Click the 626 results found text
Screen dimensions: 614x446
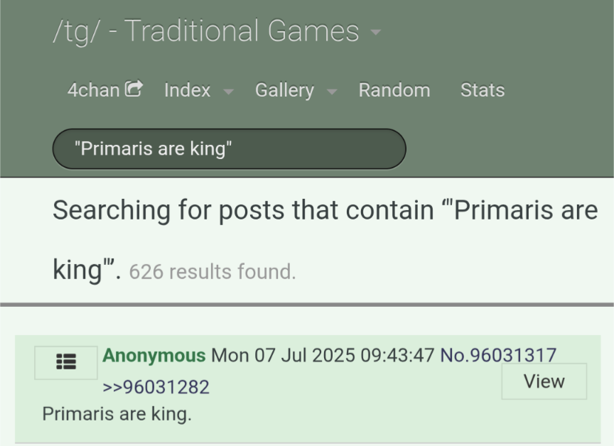212,271
